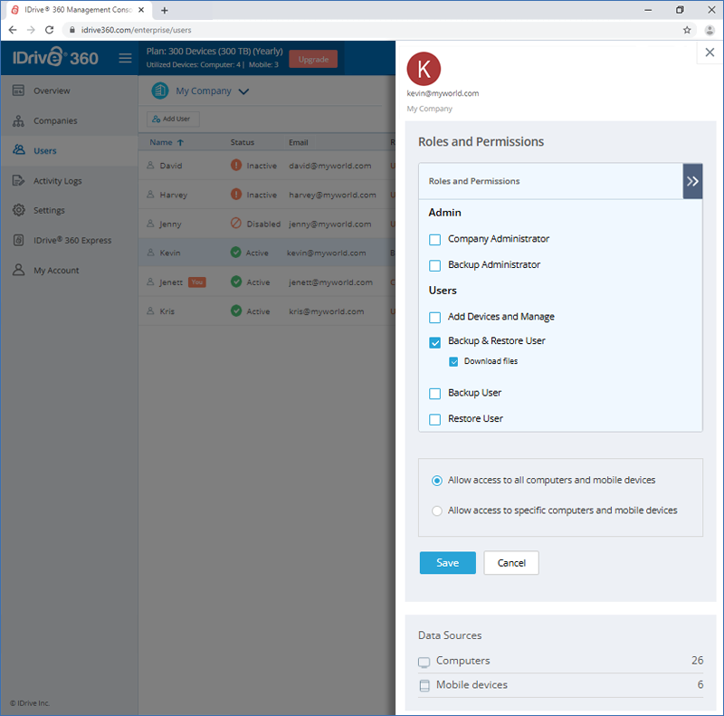724x716 pixels.
Task: Click the harvey@myworld.com email
Action: 332,195
